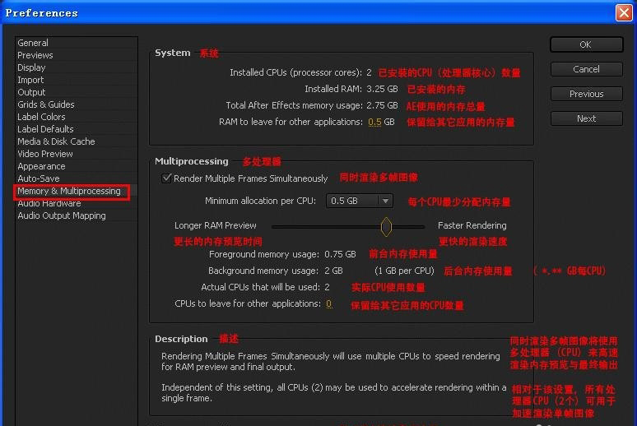
Task: Click the Installed RAM value 3.25 GB
Action: tap(382, 89)
